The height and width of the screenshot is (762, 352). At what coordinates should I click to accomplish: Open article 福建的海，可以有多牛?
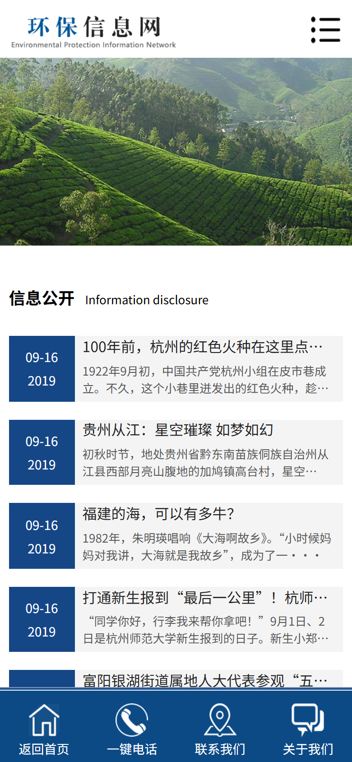[158, 514]
